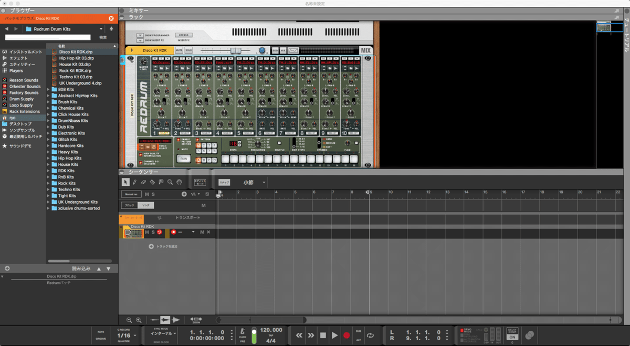The height and width of the screenshot is (346, 630).
Task: Adjust the mix channel level fader
Action: coord(237,50)
